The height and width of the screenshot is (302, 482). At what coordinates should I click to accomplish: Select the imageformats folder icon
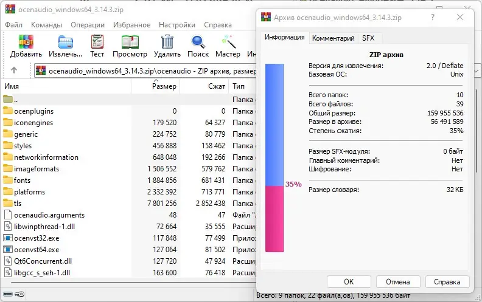(8, 168)
